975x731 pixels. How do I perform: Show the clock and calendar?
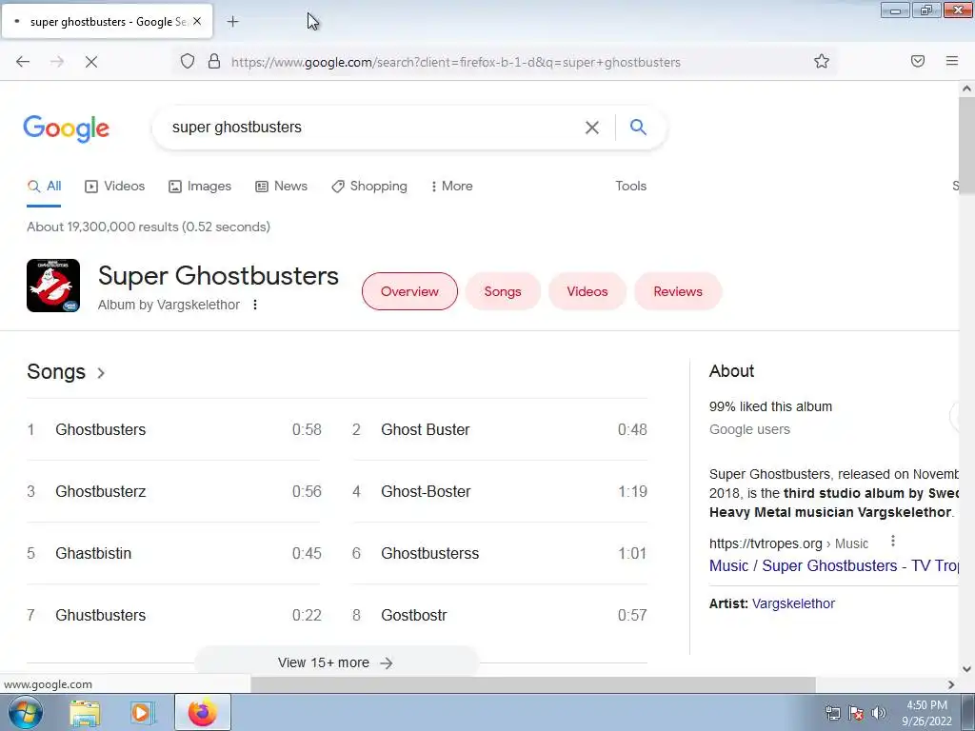tap(926, 713)
